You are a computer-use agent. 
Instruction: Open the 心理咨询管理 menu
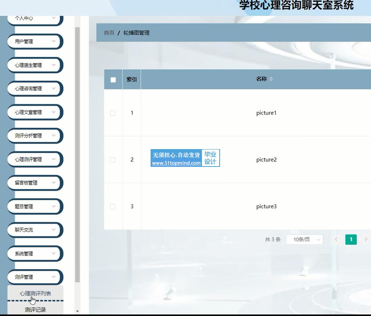point(35,88)
